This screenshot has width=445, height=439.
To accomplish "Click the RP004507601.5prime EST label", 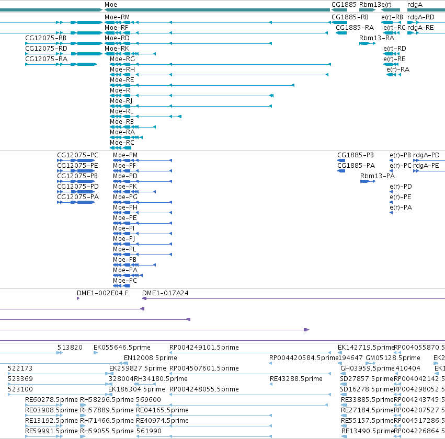I will [x=204, y=368].
